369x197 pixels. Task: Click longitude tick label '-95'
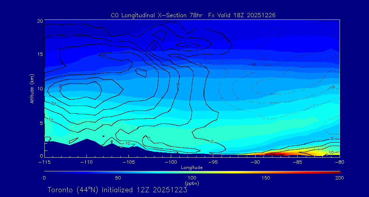(x=213, y=162)
